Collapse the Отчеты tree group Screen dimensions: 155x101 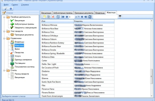point(4,70)
